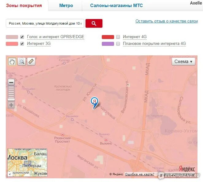203x182 pixels.
Task: Enable Плановое покрытие интернета 4G checkbox
Action: click(x=118, y=44)
